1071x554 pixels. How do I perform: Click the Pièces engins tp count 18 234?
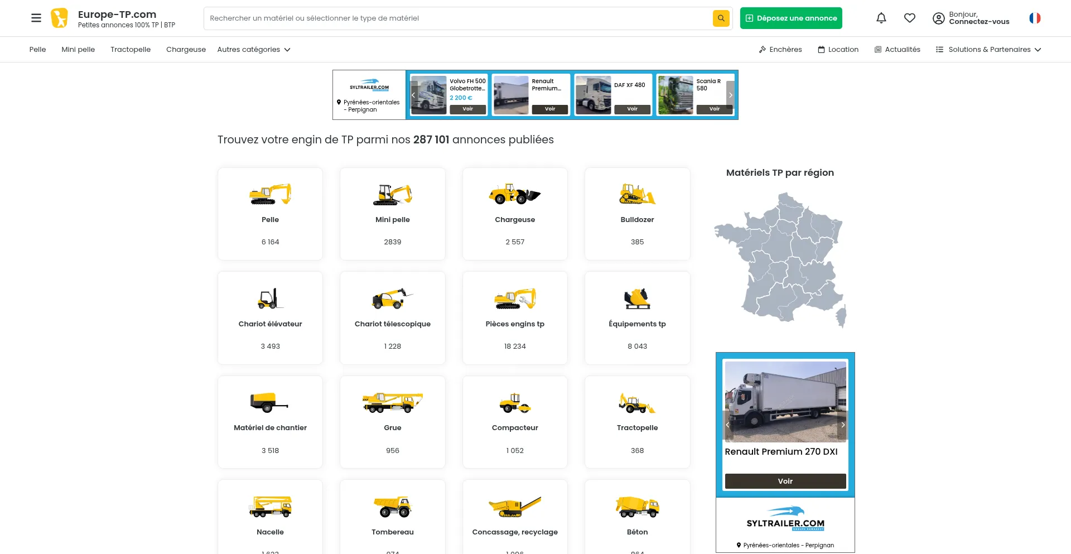(515, 346)
